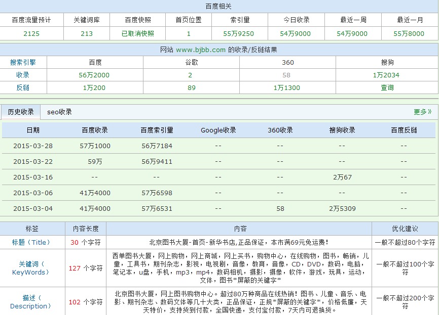Switch to the 历史收录 tab

[21, 112]
